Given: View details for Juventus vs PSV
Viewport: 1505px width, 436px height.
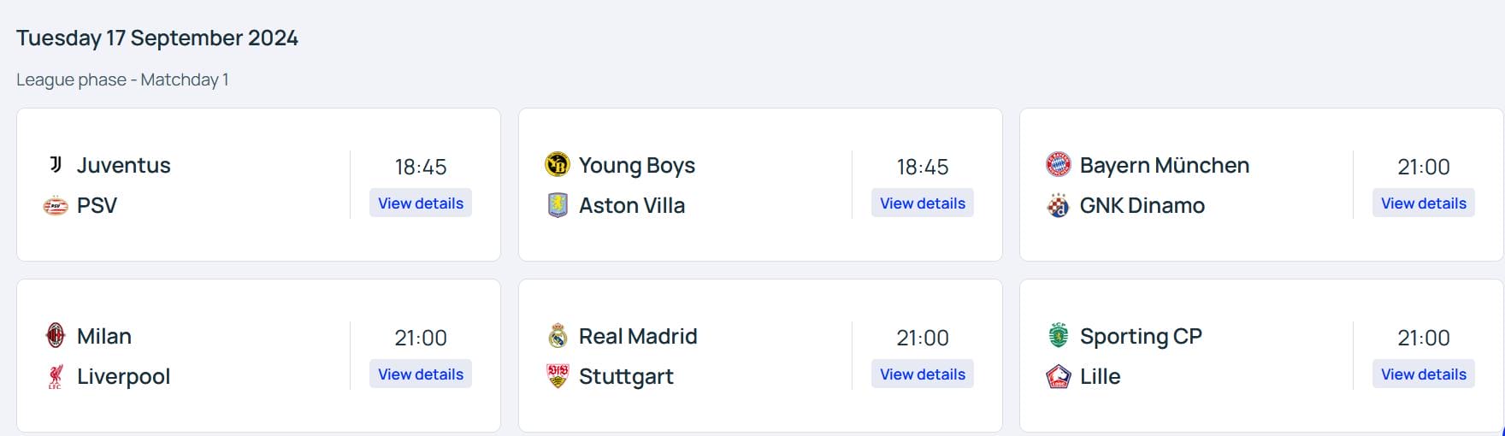Looking at the screenshot, I should coord(421,203).
